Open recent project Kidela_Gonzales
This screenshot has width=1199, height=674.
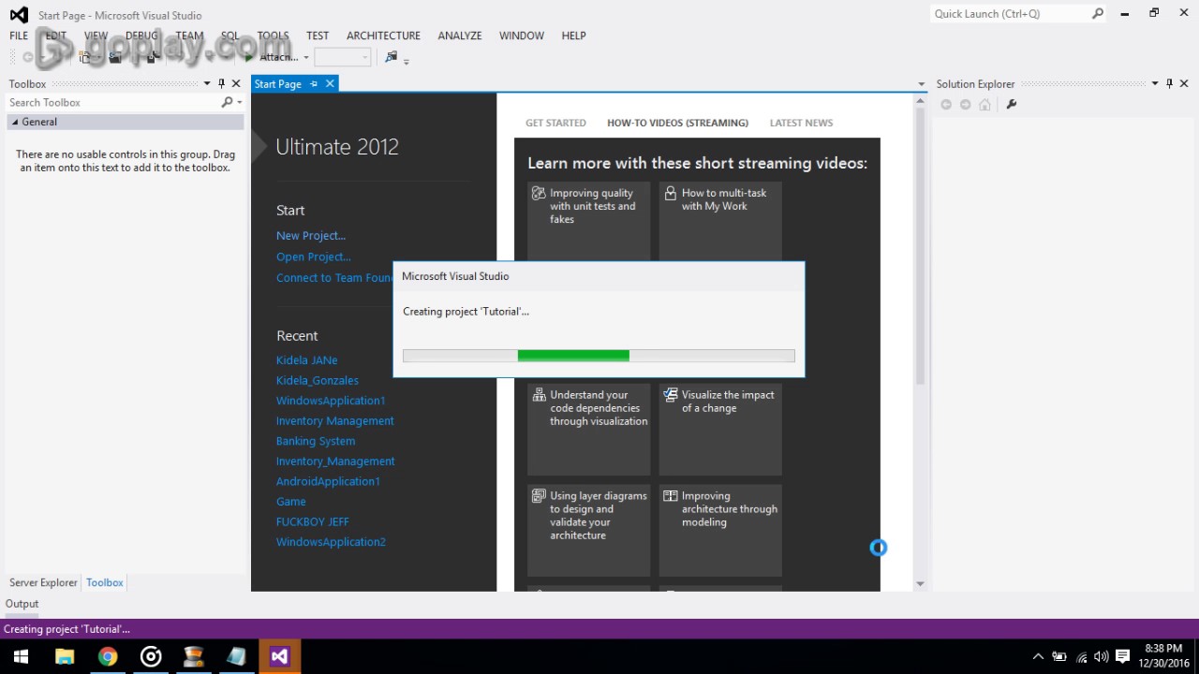point(318,380)
